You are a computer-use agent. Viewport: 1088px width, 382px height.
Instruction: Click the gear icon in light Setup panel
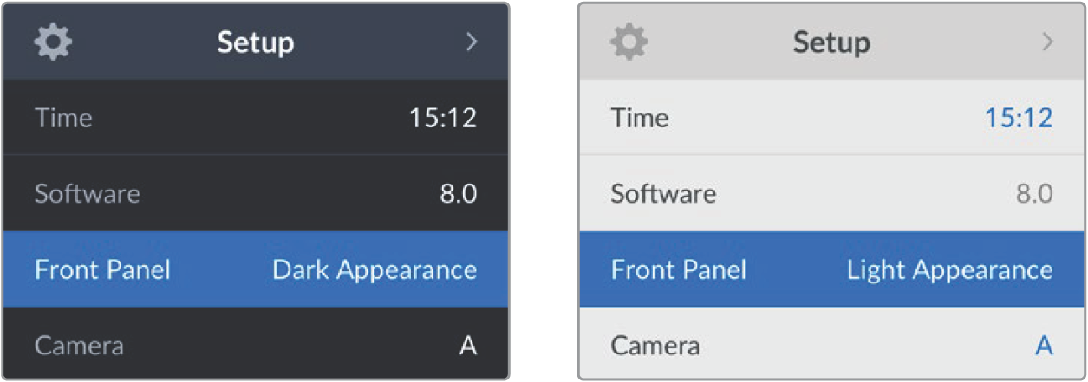629,42
